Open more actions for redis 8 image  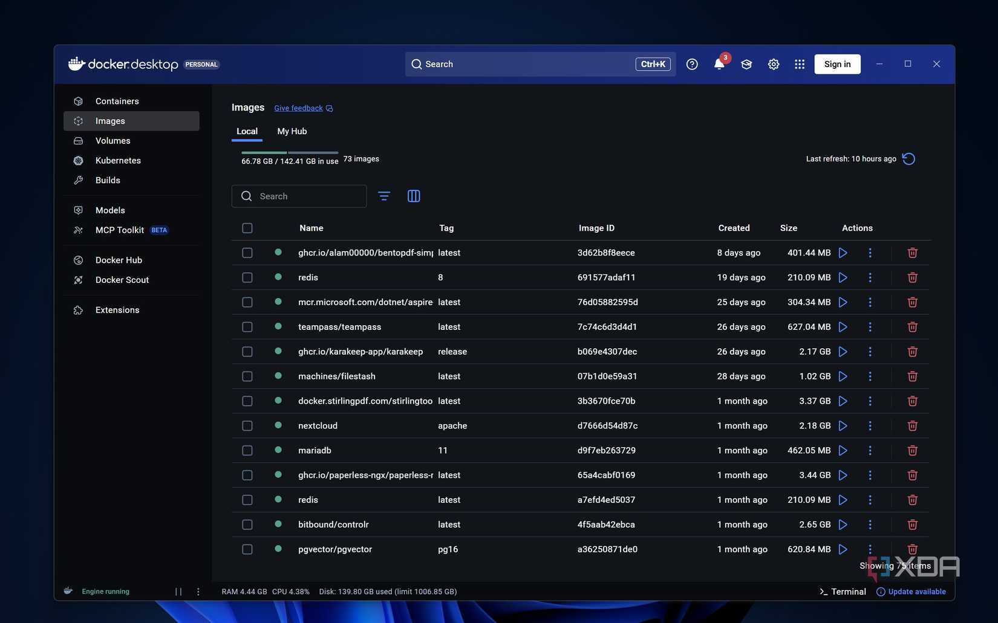[x=870, y=277]
